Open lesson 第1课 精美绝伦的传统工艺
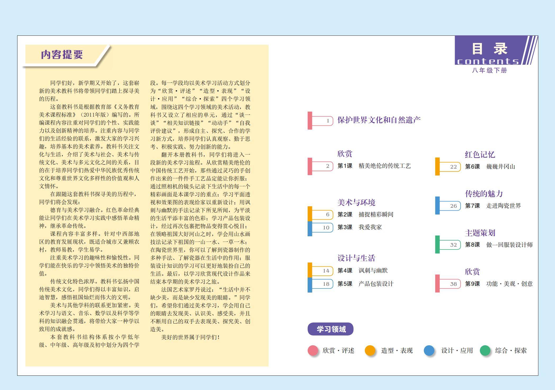This screenshot has height=390, width=555. click(374, 166)
